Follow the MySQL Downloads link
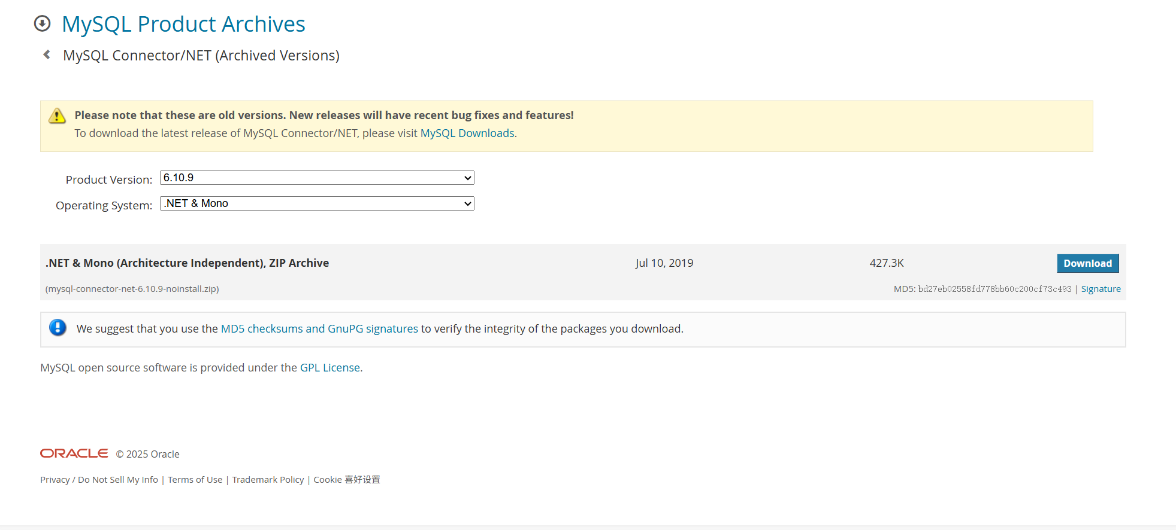The height and width of the screenshot is (530, 1176). tap(467, 133)
